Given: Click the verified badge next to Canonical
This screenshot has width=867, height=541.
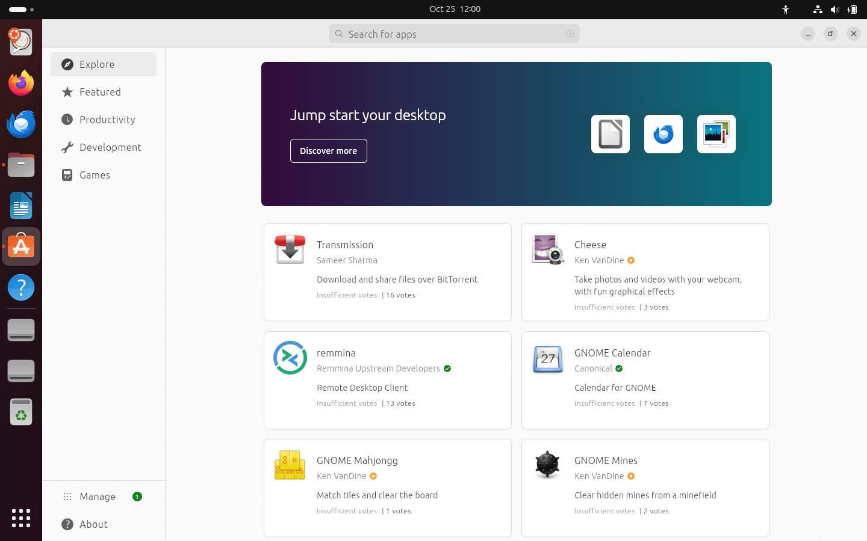Looking at the screenshot, I should 619,368.
